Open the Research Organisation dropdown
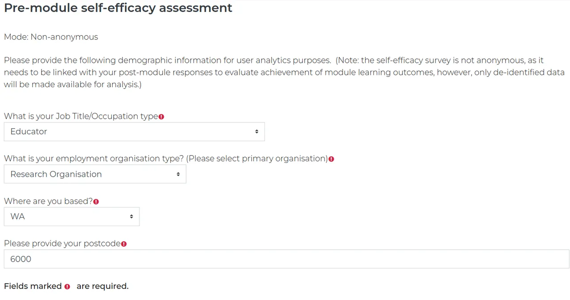 tap(95, 174)
